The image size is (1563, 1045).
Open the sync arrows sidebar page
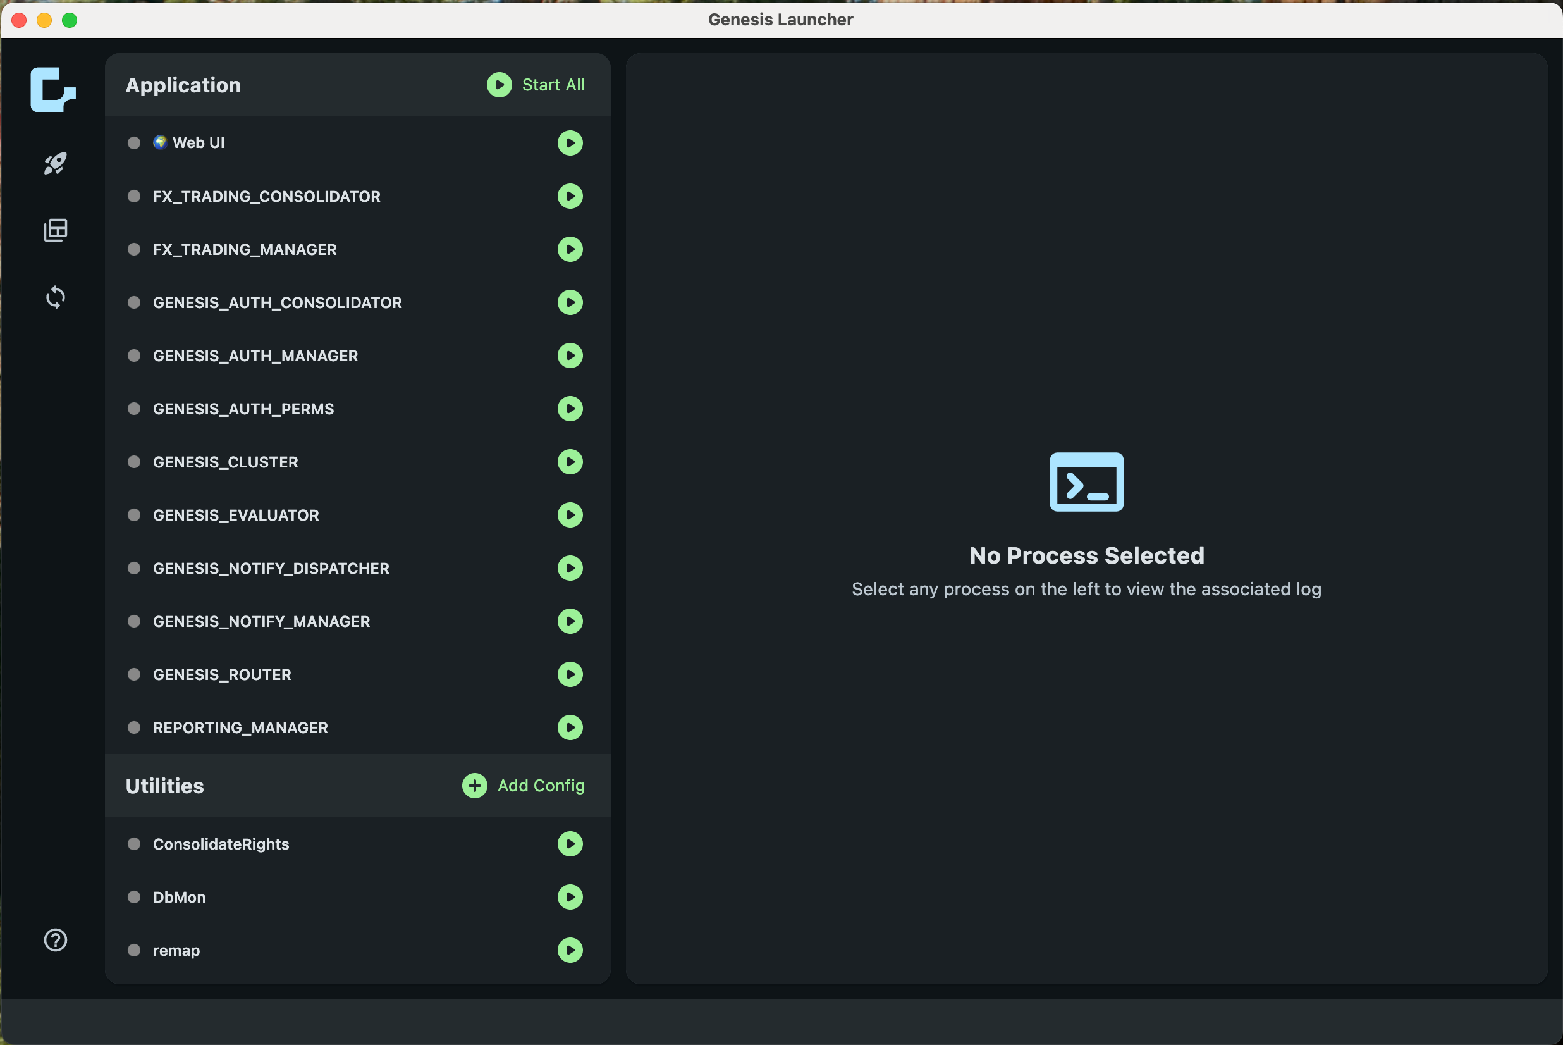(55, 297)
